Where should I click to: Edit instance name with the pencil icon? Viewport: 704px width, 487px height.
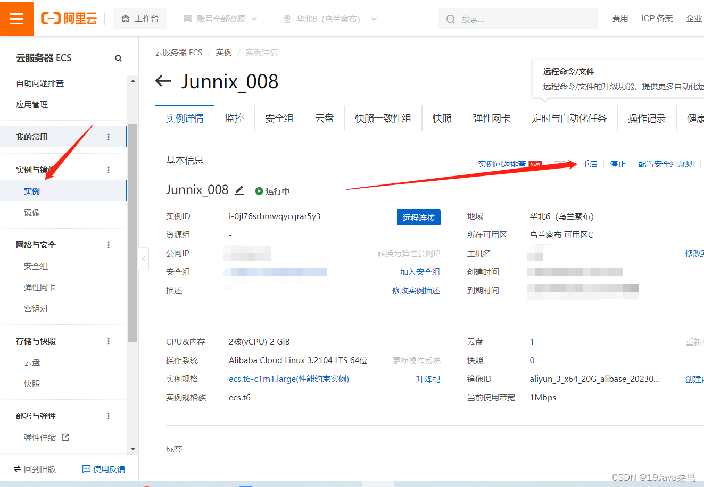[239, 190]
